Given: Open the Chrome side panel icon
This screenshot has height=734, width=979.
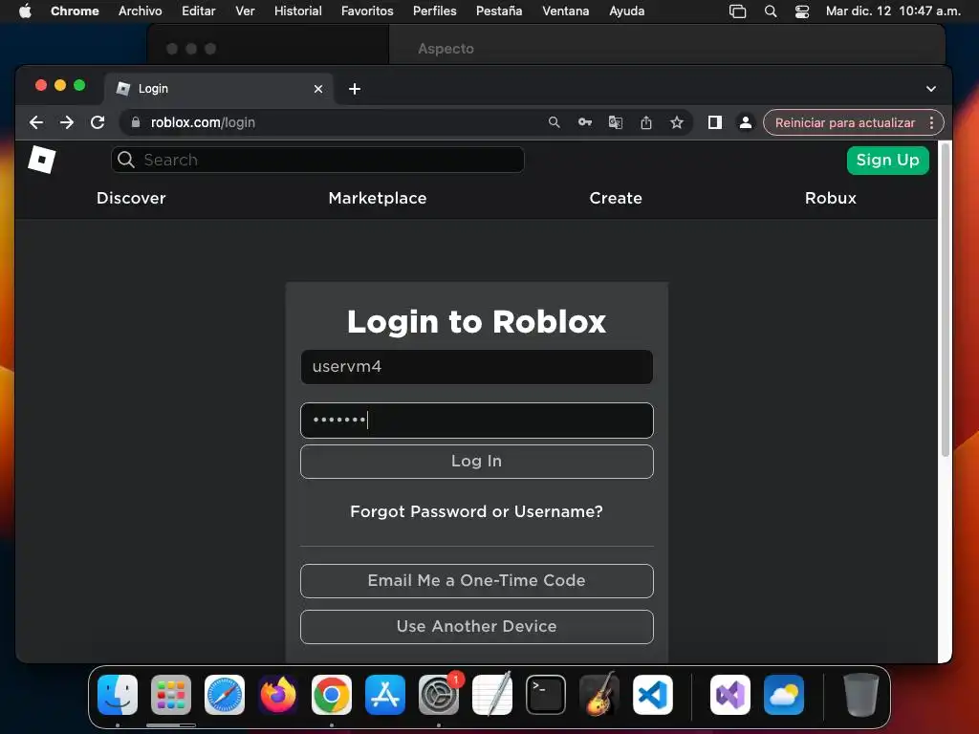Looking at the screenshot, I should 715,122.
